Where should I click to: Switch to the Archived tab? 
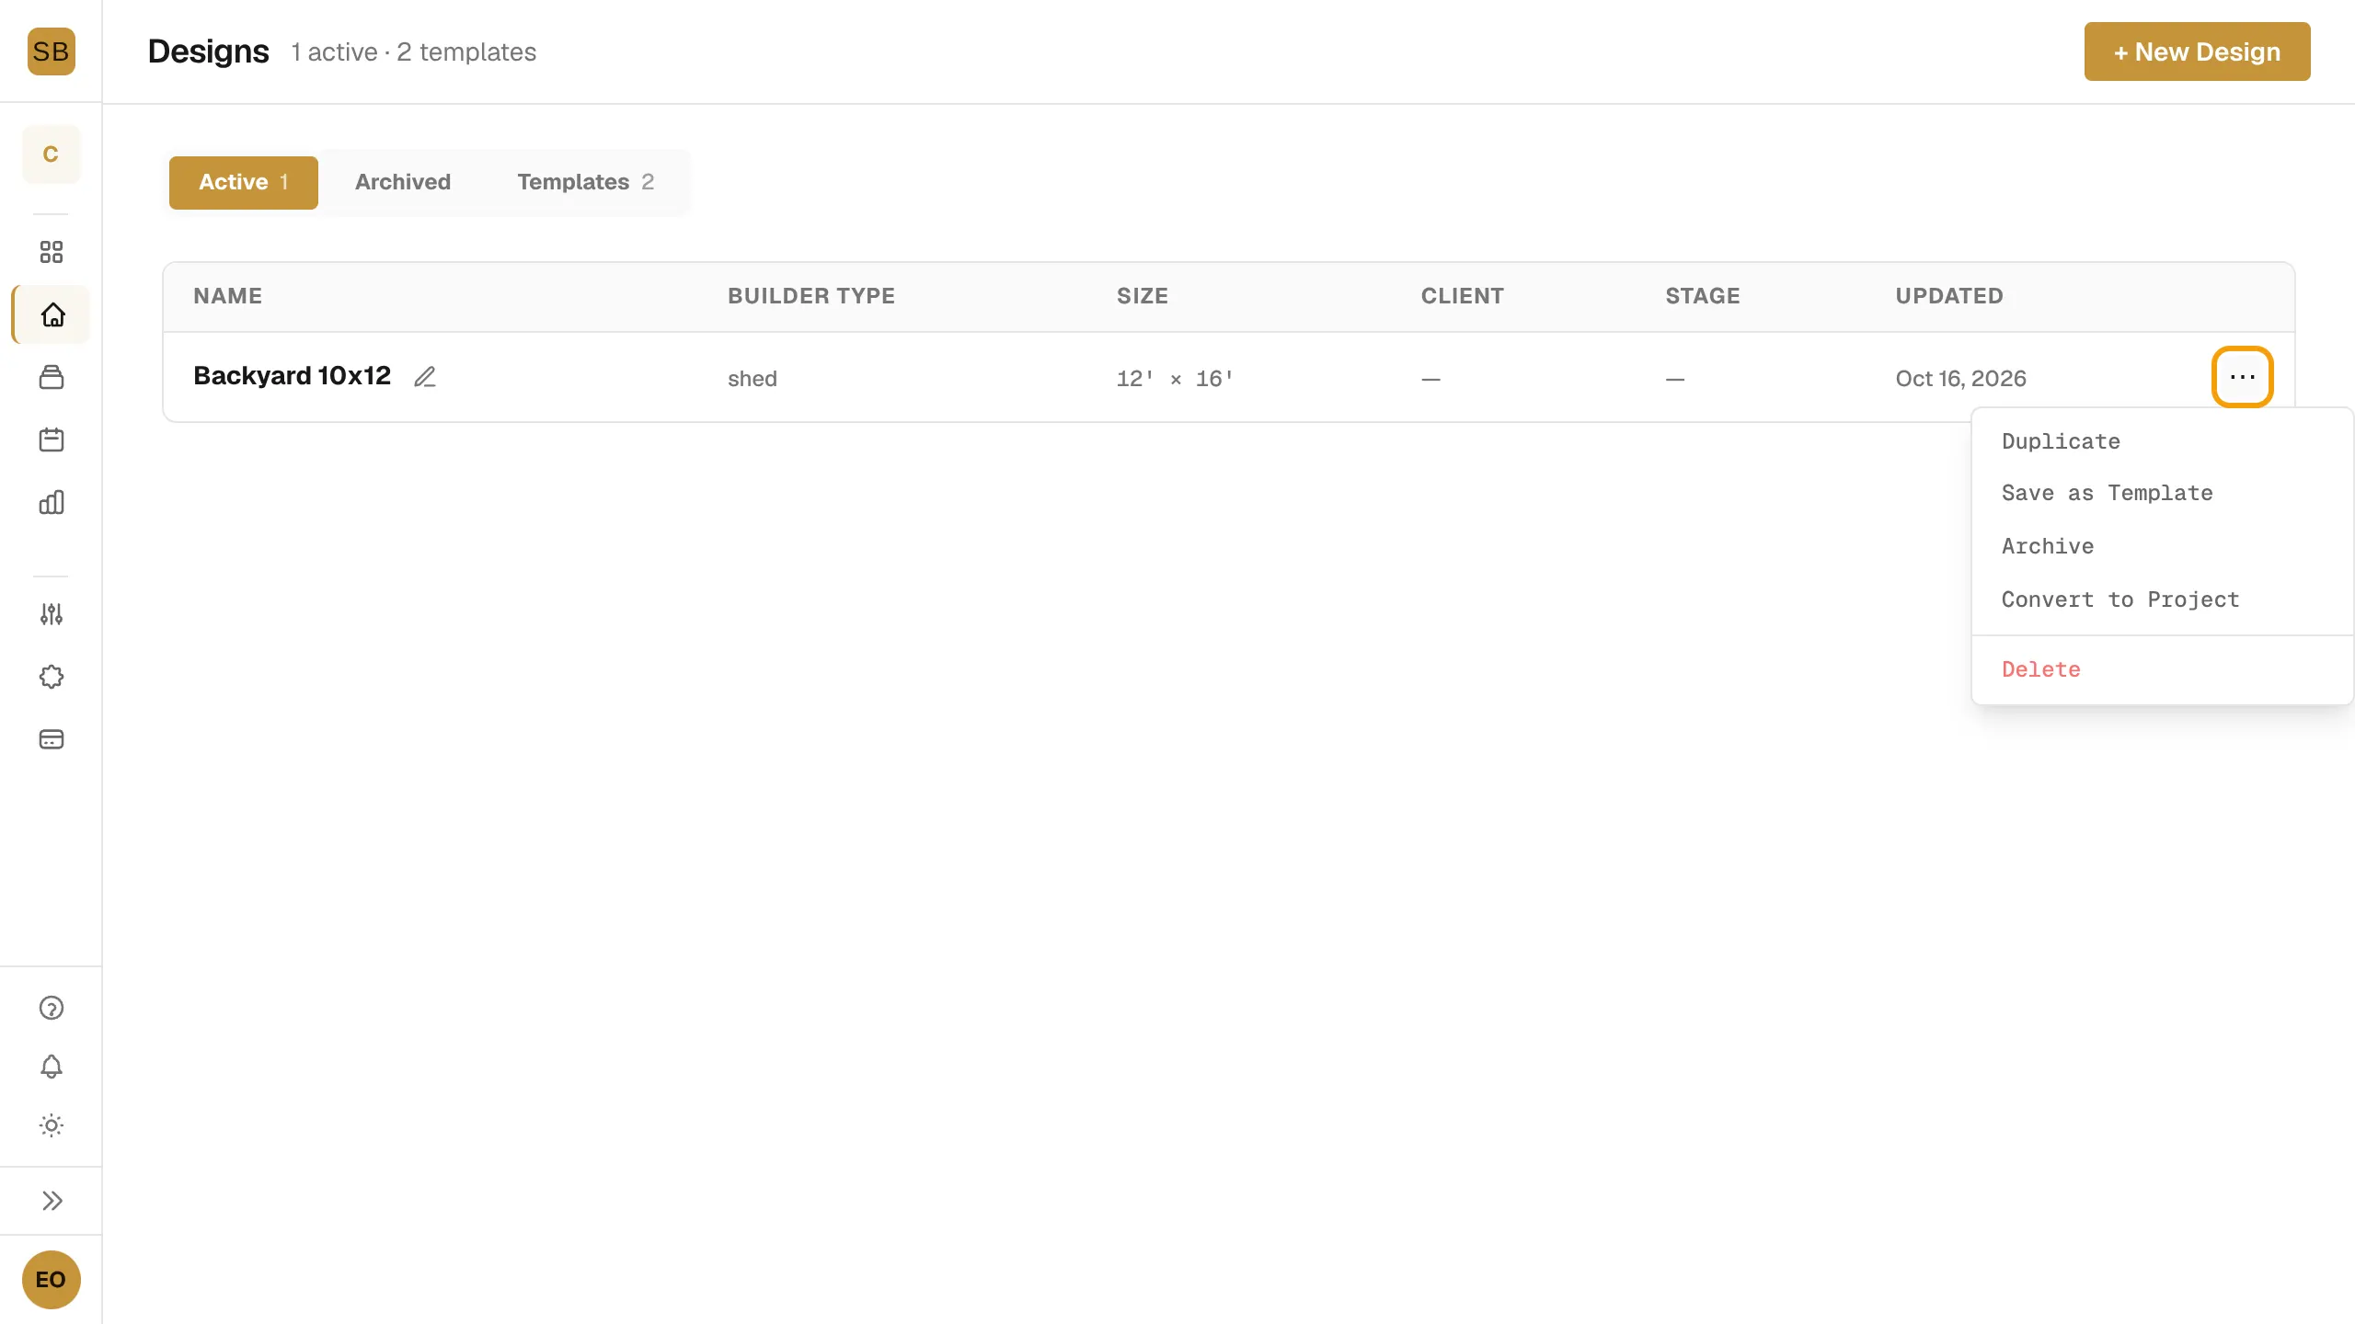coord(403,182)
